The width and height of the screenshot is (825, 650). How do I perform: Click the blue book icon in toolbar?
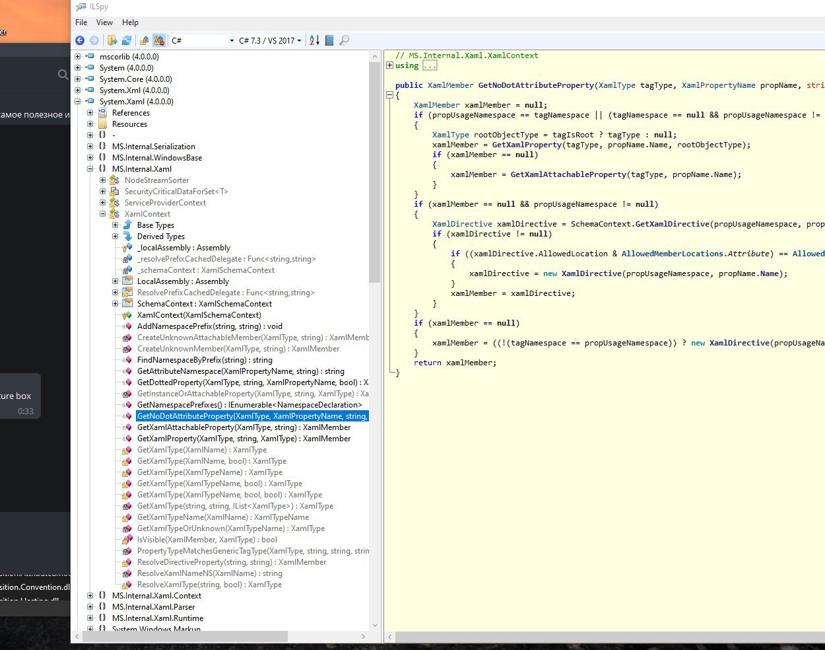coord(329,40)
